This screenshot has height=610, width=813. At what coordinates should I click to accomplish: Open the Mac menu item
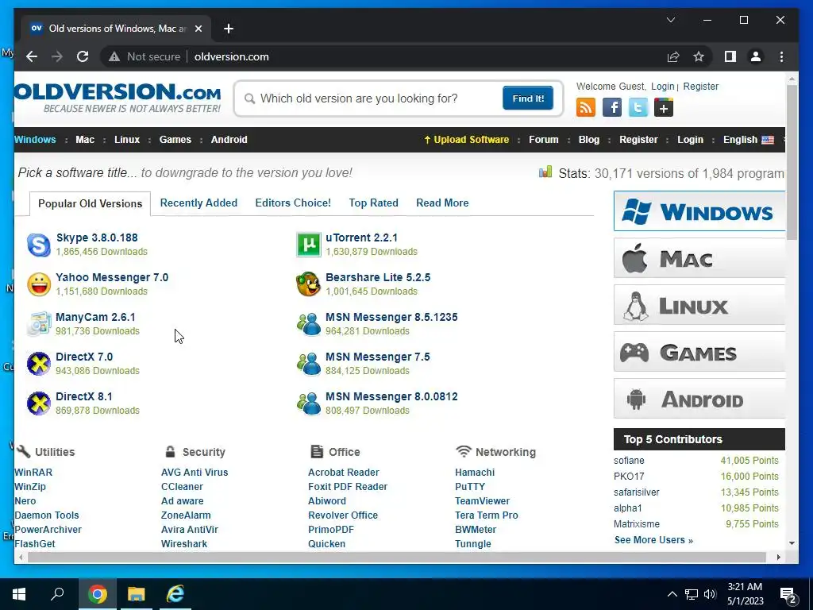(85, 140)
